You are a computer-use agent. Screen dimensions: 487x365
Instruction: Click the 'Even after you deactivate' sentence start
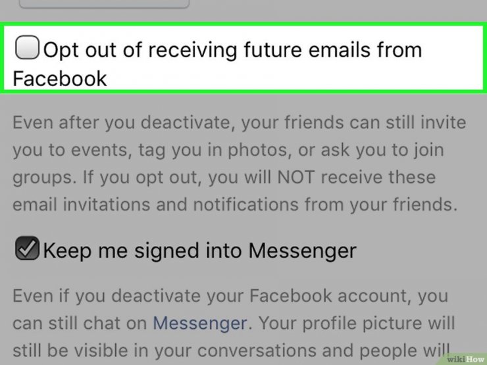121,122
